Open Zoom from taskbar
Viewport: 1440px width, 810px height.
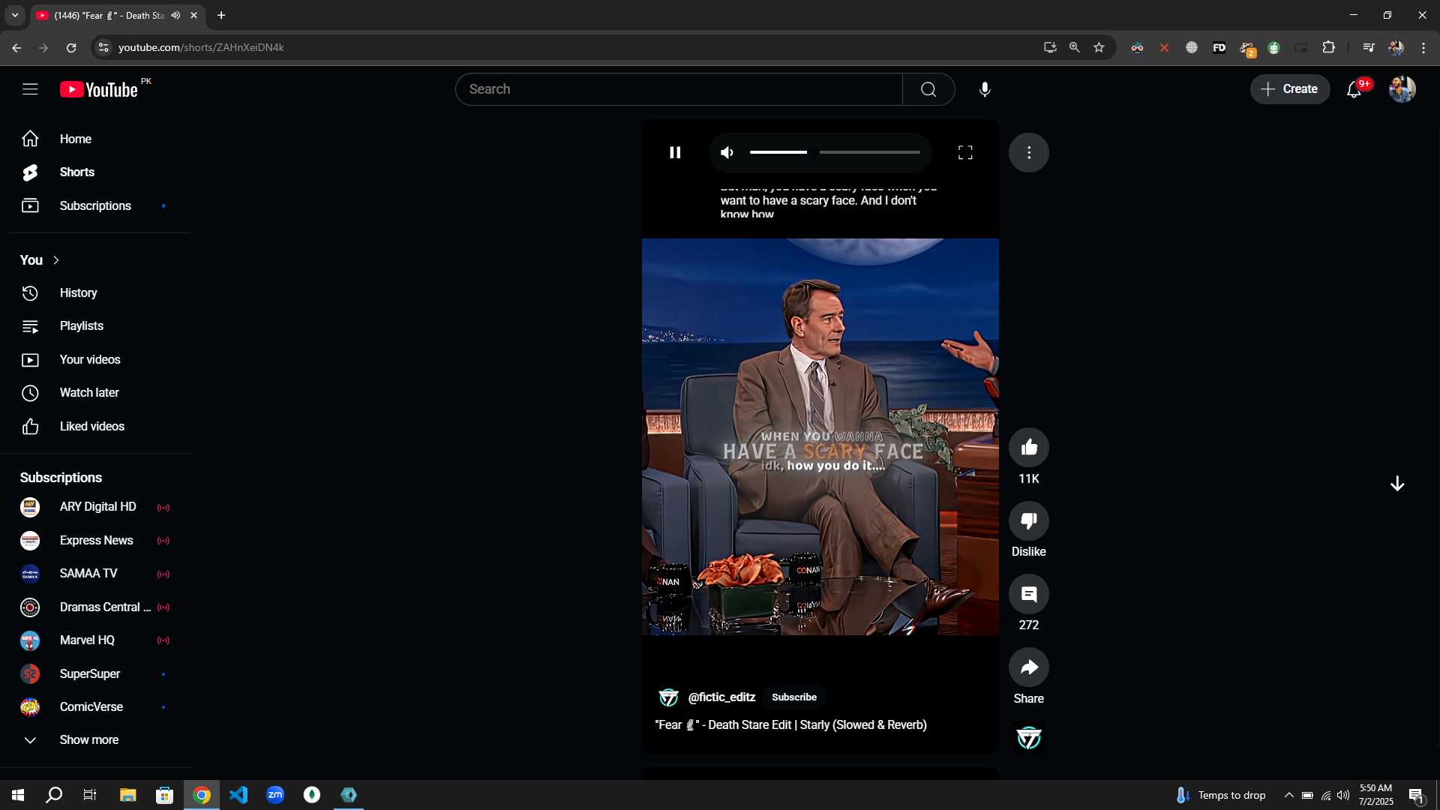(275, 795)
